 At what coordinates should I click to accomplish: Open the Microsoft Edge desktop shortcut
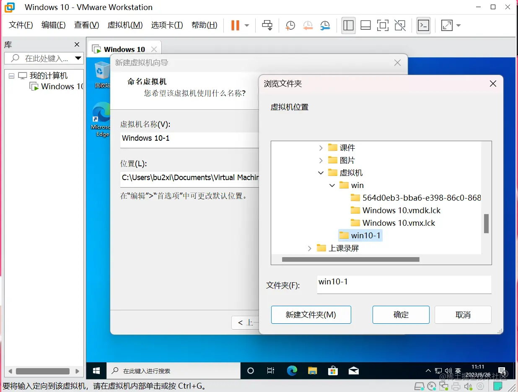click(x=101, y=120)
